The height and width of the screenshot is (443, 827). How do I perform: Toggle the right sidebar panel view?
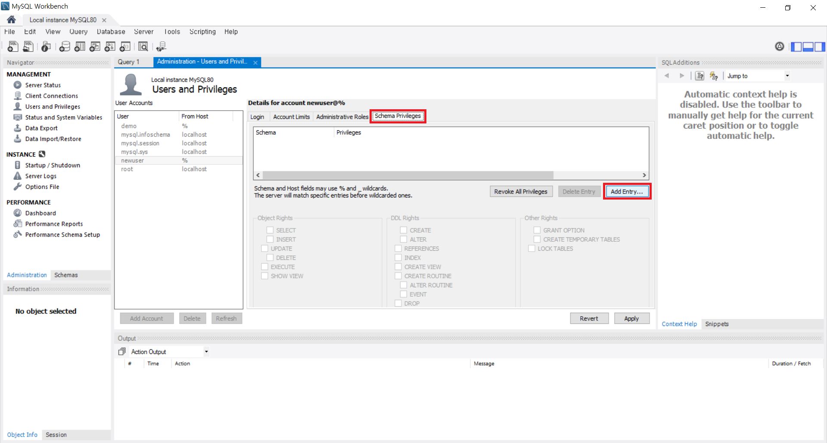point(820,47)
